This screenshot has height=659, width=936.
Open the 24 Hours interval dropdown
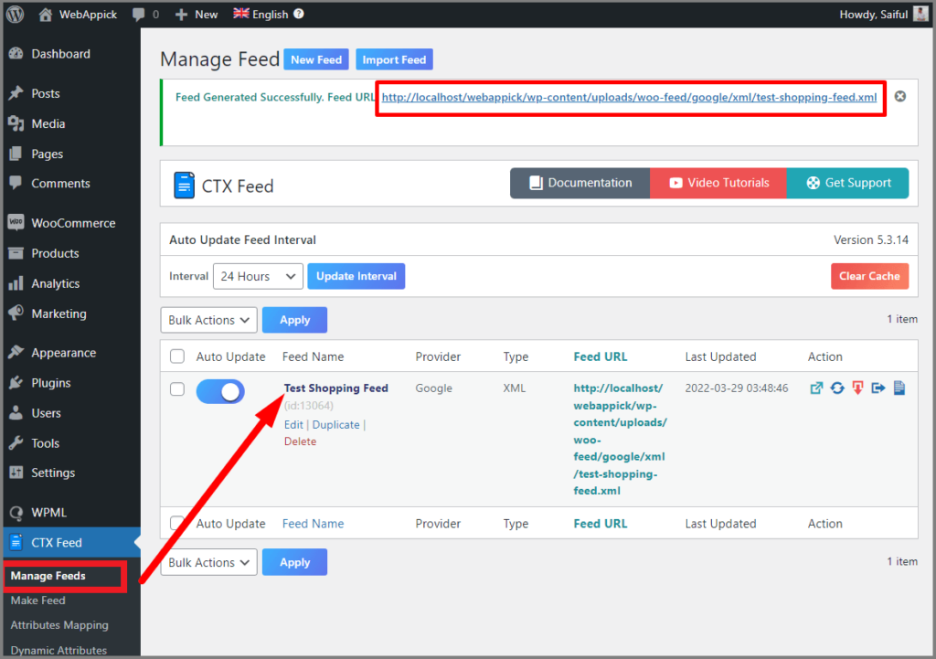(258, 276)
